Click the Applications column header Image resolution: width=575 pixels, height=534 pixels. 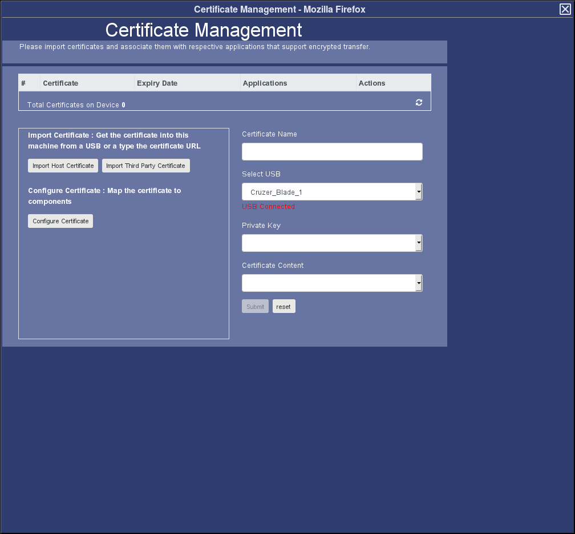[265, 83]
